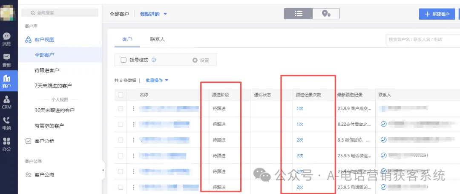Image resolution: width=460 pixels, height=194 pixels.
Task: Switch to list view icon
Action: click(298, 14)
